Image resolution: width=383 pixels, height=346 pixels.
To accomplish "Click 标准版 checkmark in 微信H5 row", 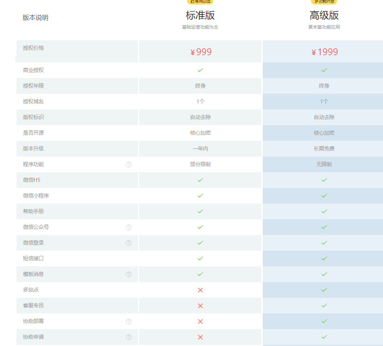I will 200,180.
